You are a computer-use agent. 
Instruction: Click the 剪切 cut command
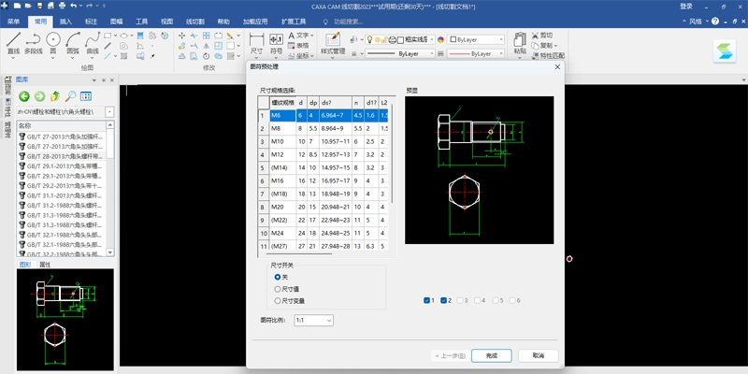pos(542,36)
